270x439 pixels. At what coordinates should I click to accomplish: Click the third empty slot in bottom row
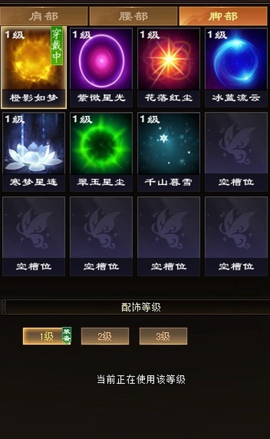pos(169,236)
